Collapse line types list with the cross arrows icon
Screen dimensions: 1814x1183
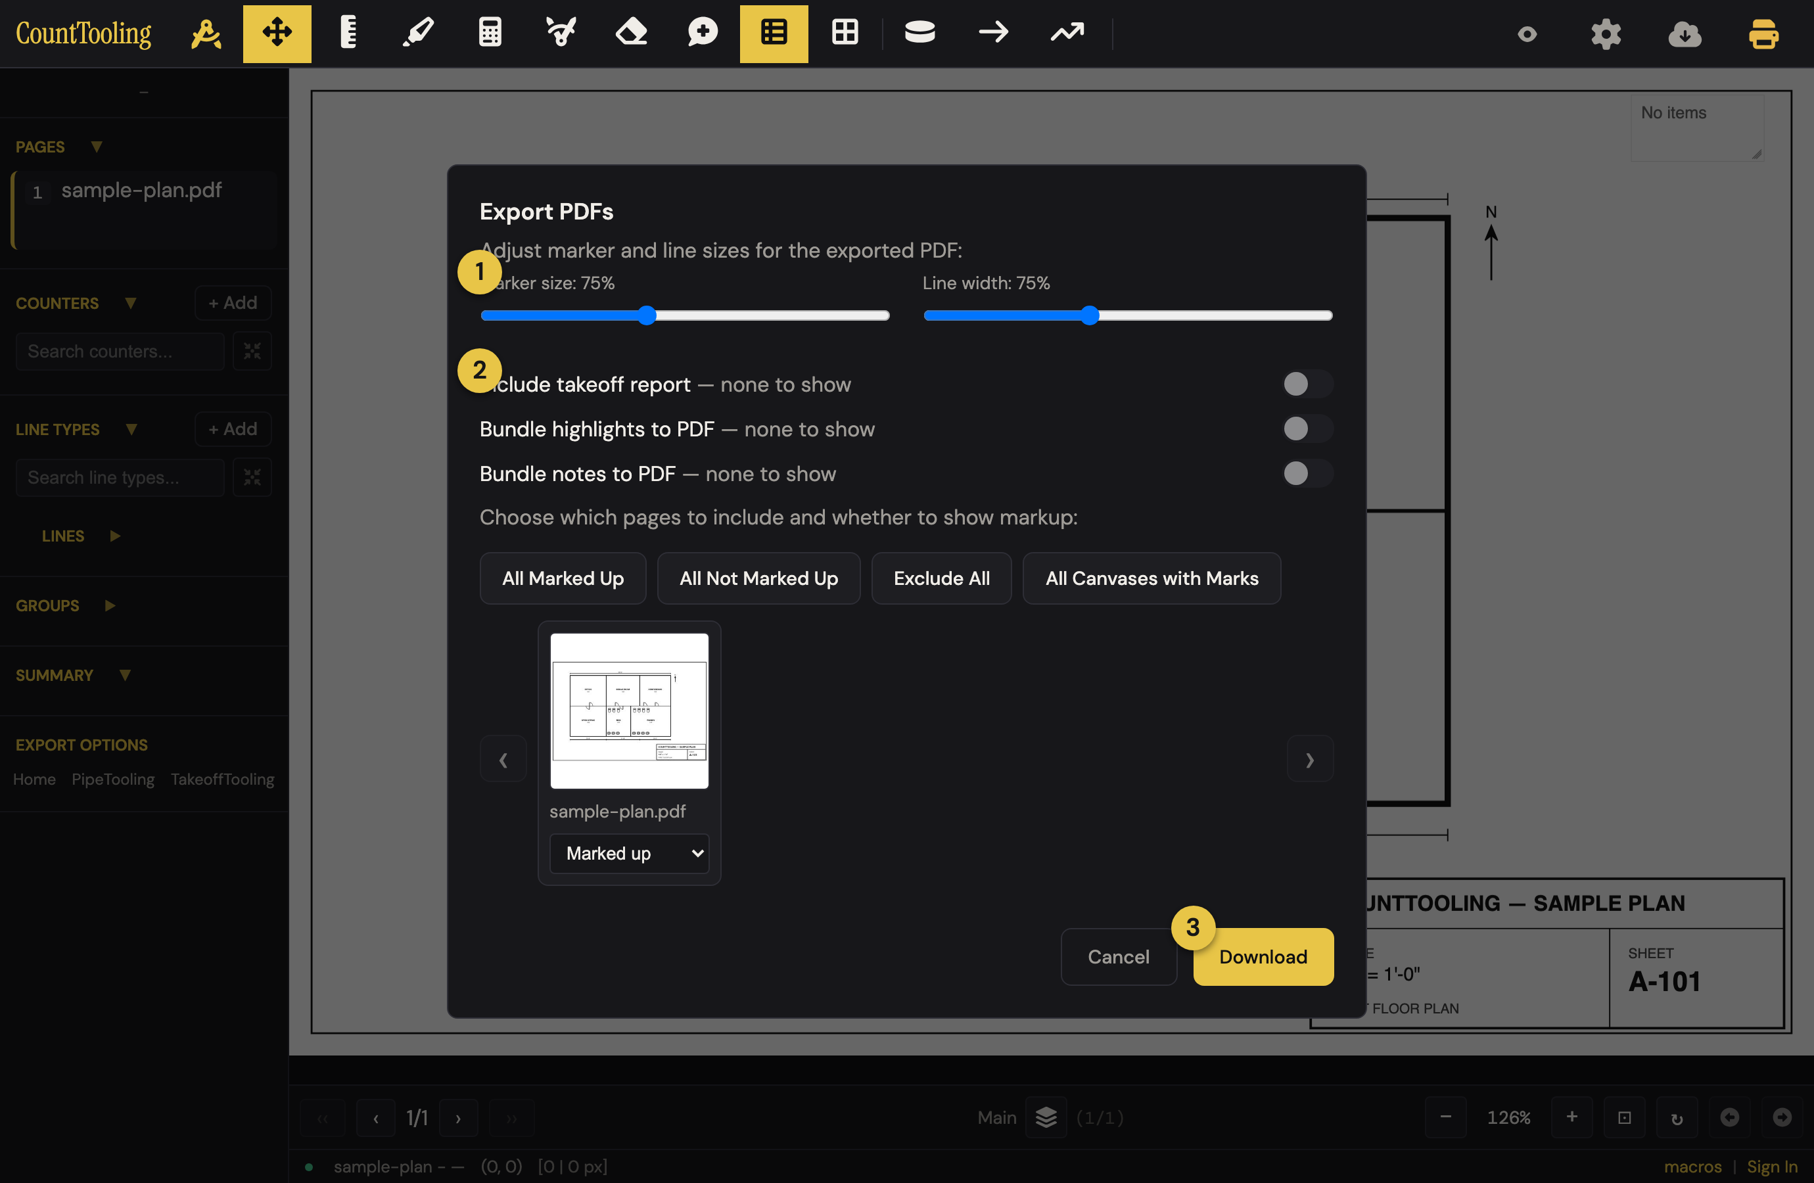pos(252,478)
